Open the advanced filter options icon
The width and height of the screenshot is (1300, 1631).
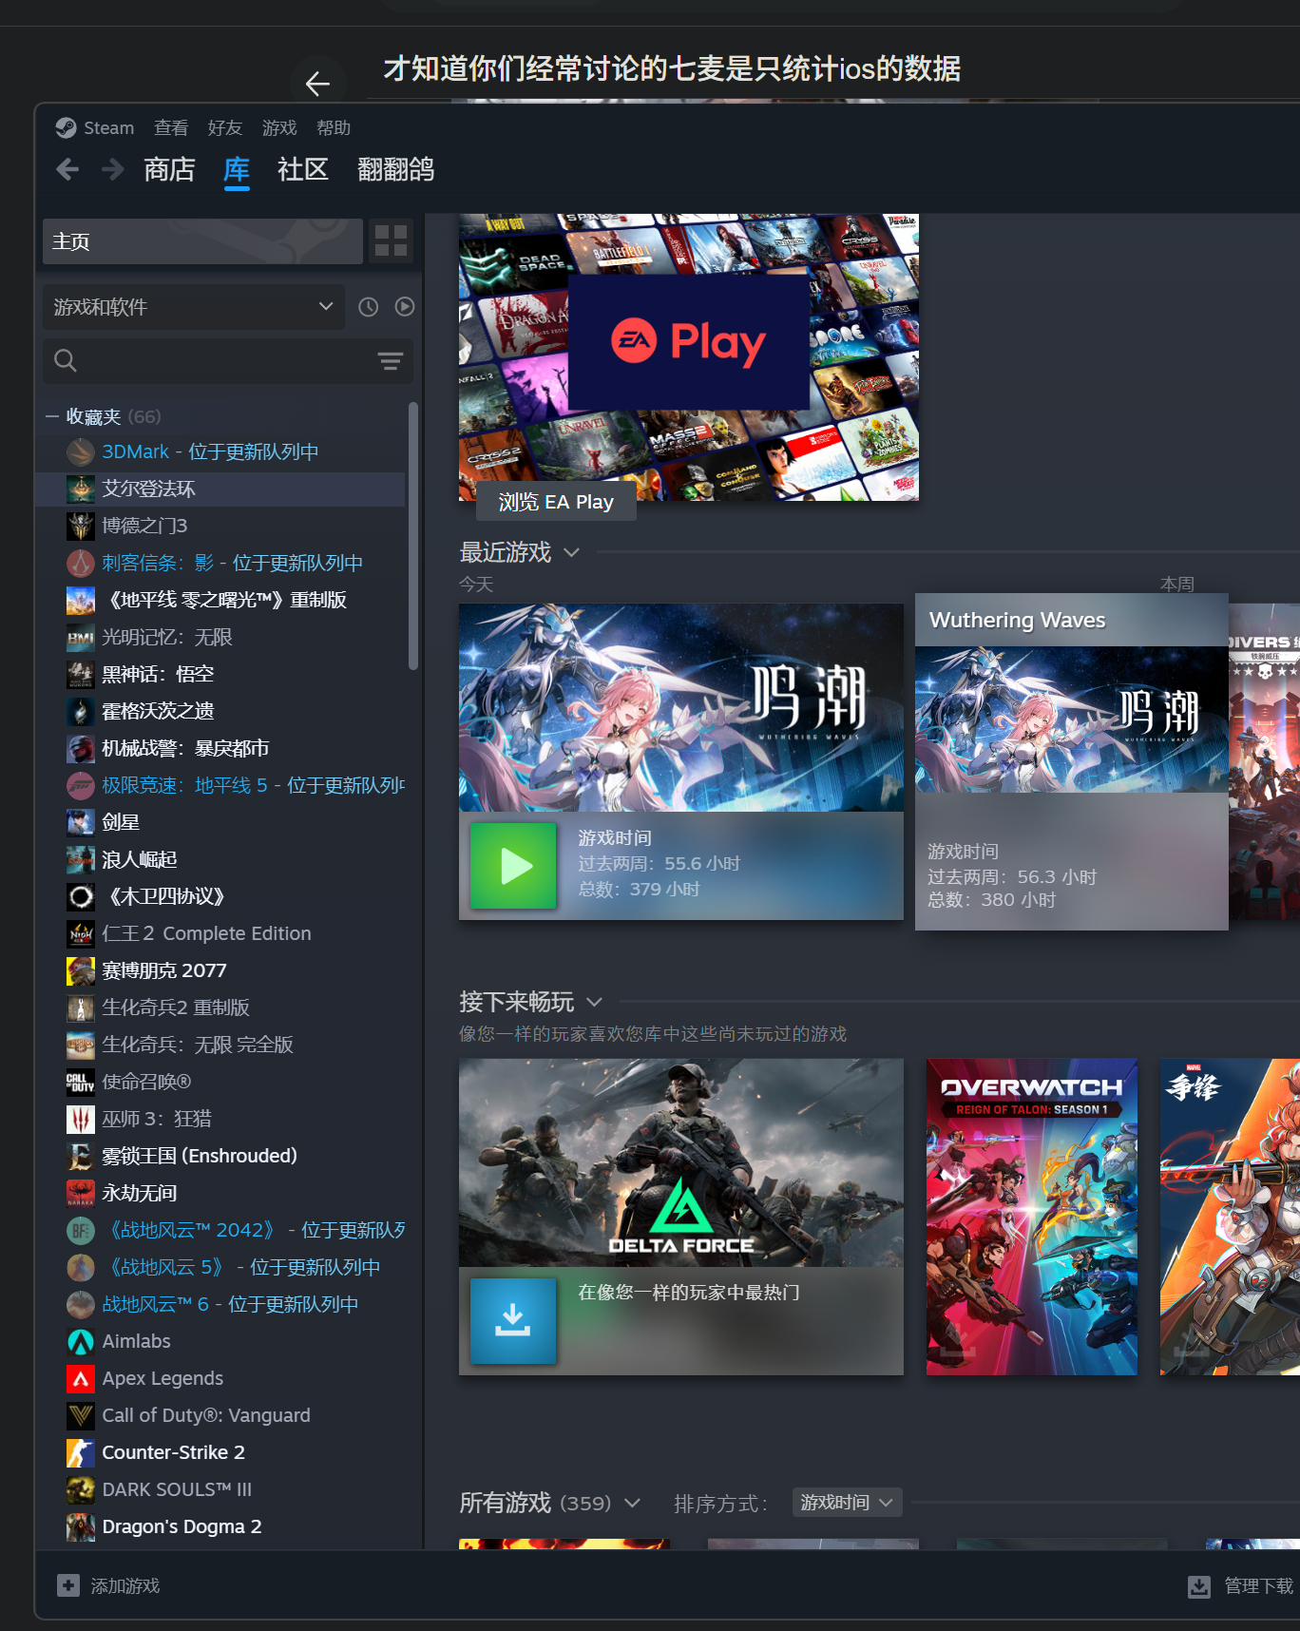coord(391,361)
